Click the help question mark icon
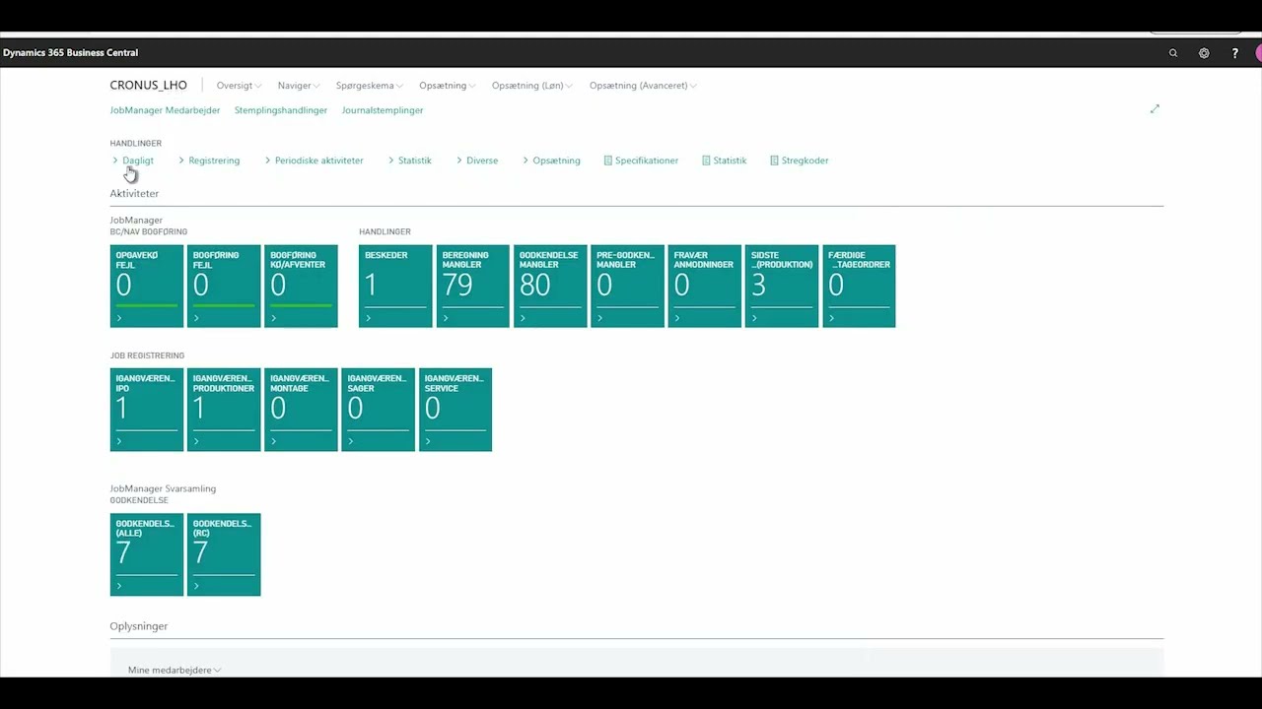1262x709 pixels. point(1234,53)
